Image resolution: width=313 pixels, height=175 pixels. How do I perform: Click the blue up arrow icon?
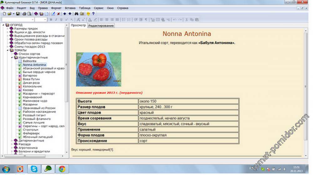click(64, 14)
